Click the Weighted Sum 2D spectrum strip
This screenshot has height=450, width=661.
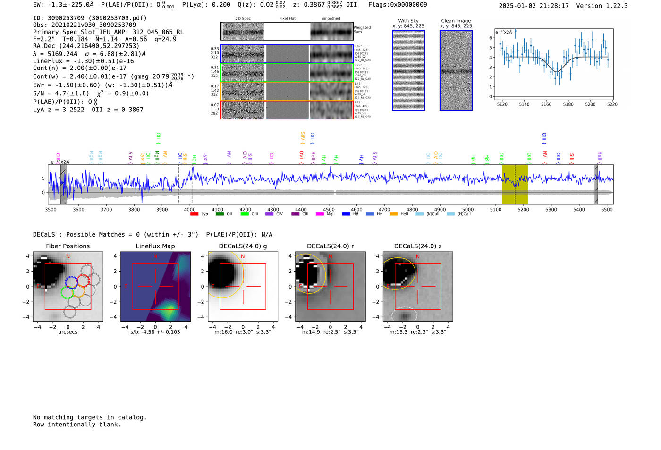pyautogui.click(x=287, y=31)
